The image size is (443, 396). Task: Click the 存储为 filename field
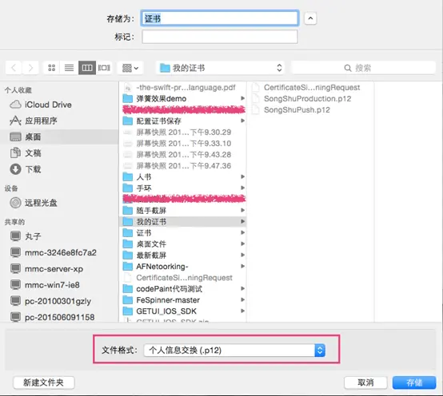point(220,18)
